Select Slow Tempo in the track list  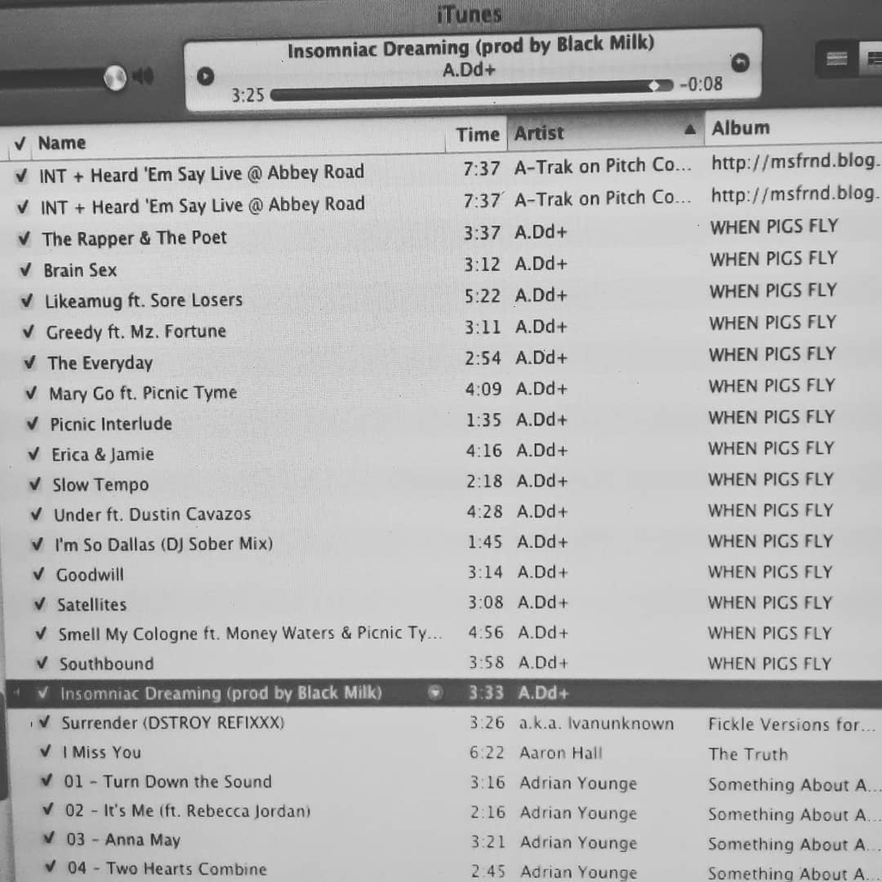[x=100, y=484]
